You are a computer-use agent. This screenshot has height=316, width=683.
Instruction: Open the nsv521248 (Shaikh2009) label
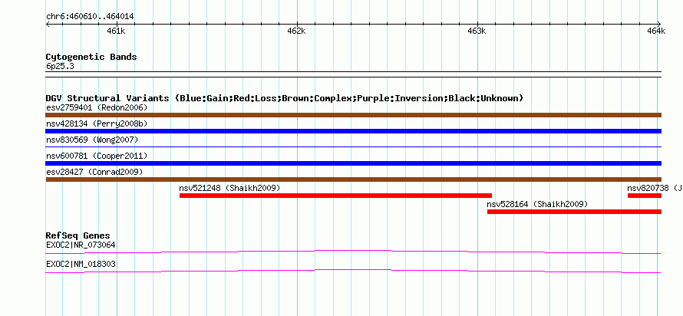pyautogui.click(x=229, y=188)
